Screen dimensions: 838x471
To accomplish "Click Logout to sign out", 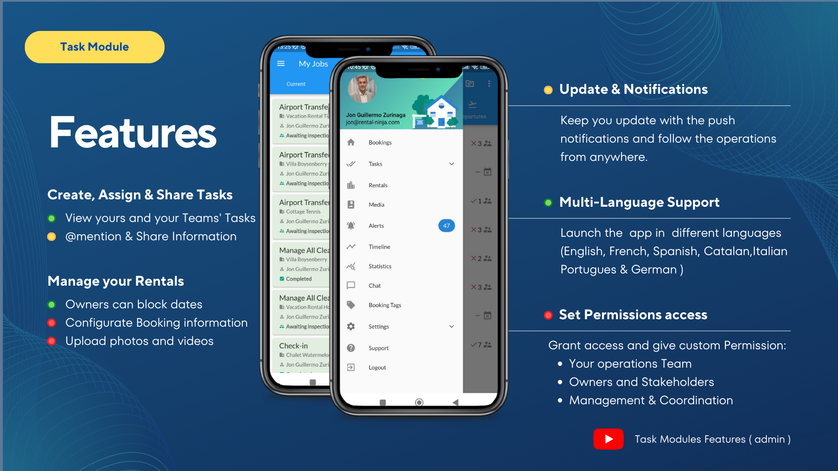I will pyautogui.click(x=377, y=368).
